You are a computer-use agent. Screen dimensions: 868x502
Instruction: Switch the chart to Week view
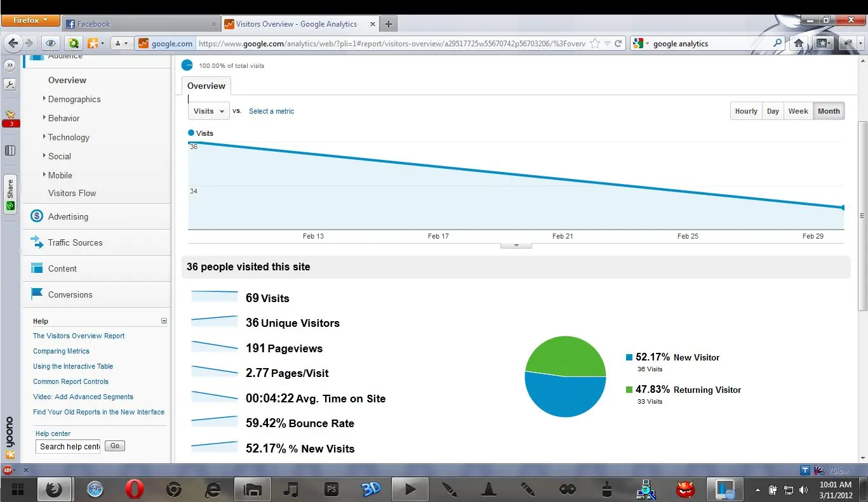pos(798,111)
